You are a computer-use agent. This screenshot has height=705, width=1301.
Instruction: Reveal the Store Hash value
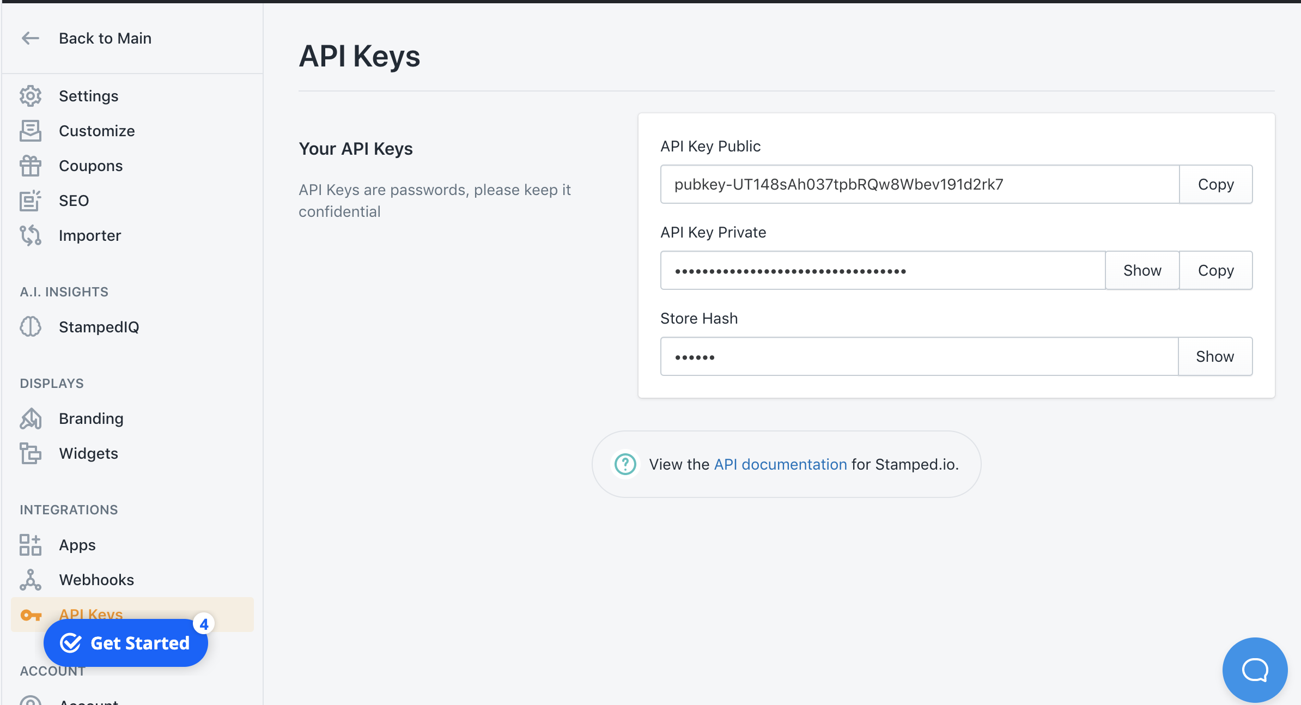click(x=1214, y=356)
